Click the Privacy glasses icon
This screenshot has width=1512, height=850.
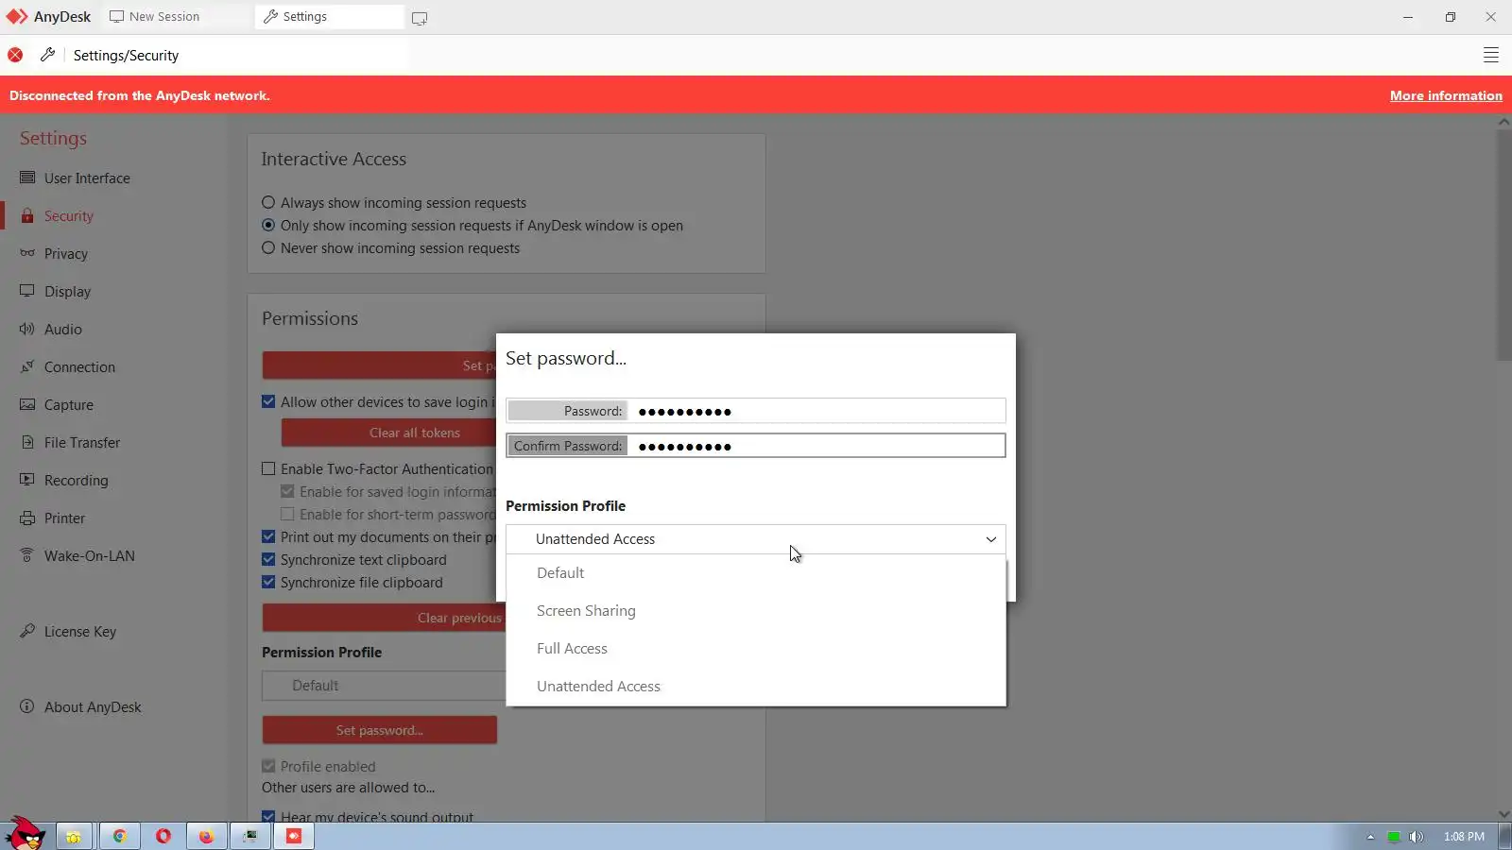[x=27, y=253]
